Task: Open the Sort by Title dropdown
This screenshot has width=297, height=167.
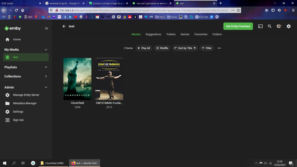Action: tap(185, 48)
